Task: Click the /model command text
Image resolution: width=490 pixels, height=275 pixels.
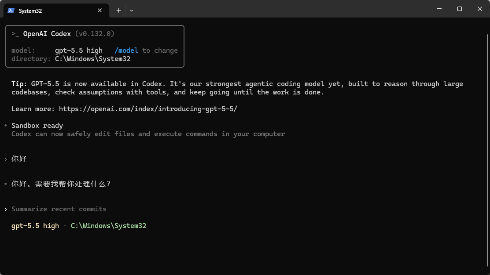Action: click(x=126, y=51)
